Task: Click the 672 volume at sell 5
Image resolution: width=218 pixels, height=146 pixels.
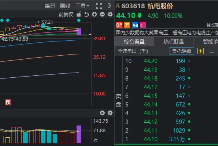Action: click(x=180, y=105)
